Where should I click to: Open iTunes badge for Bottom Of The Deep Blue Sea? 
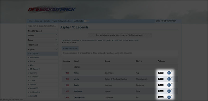pyautogui.click(x=160, y=79)
